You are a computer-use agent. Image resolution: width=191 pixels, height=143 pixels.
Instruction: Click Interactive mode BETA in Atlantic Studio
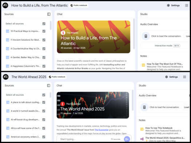click(x=167, y=46)
